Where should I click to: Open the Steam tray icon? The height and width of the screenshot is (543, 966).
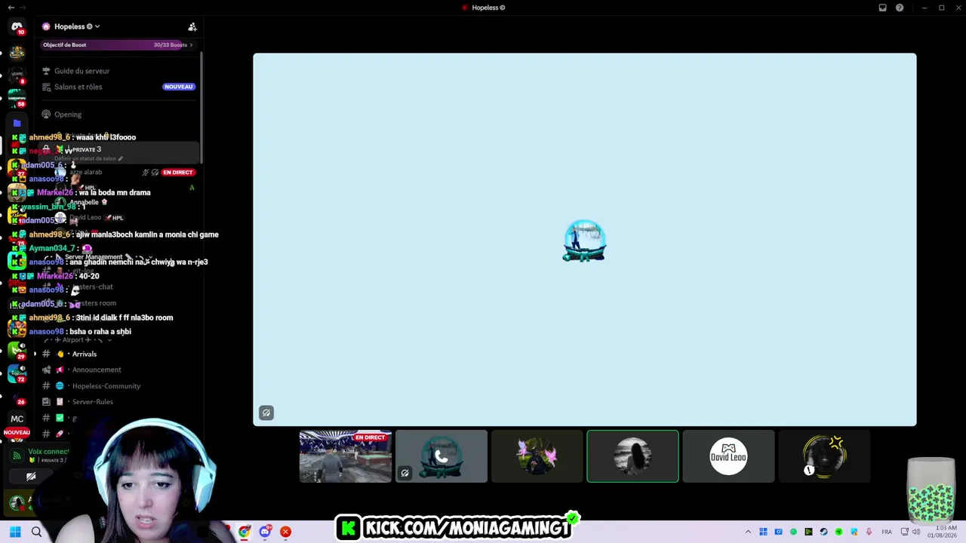pos(823,532)
